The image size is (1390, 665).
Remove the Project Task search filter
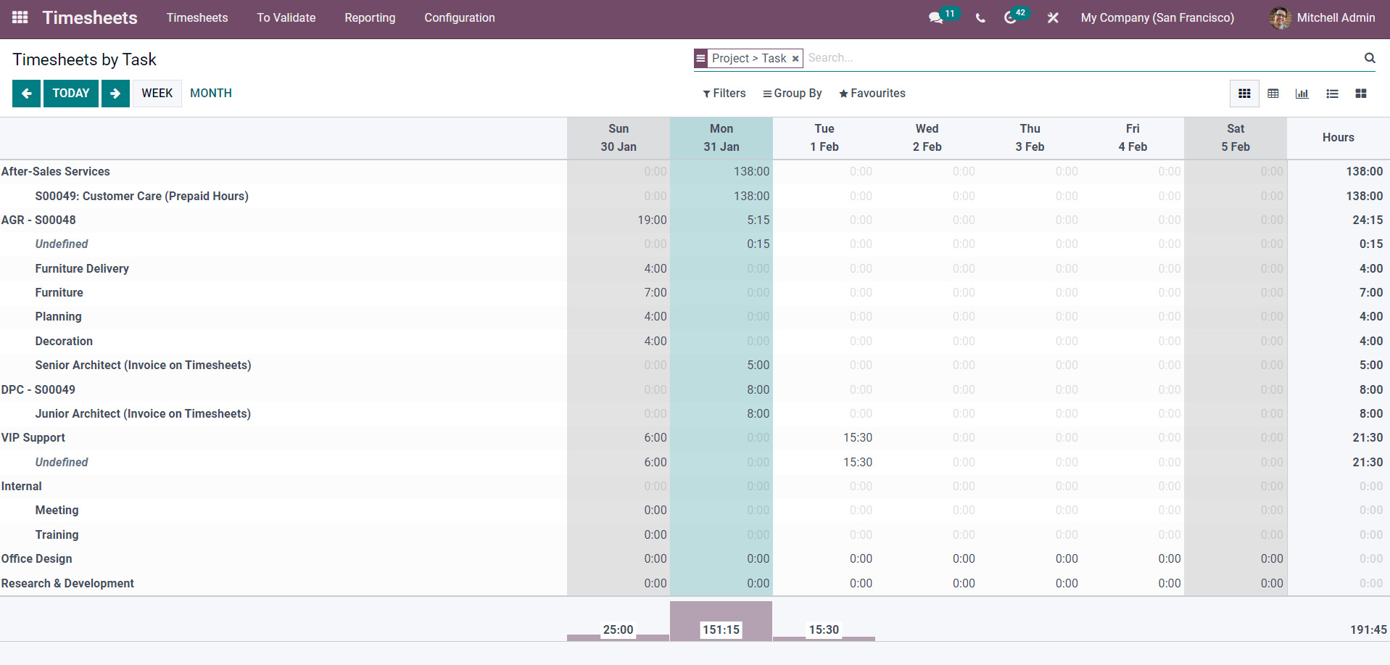pyautogui.click(x=795, y=58)
